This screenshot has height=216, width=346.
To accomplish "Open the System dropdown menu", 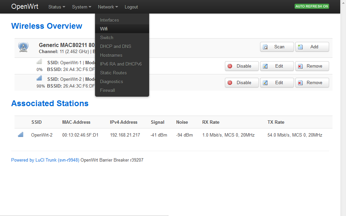I will (x=82, y=7).
